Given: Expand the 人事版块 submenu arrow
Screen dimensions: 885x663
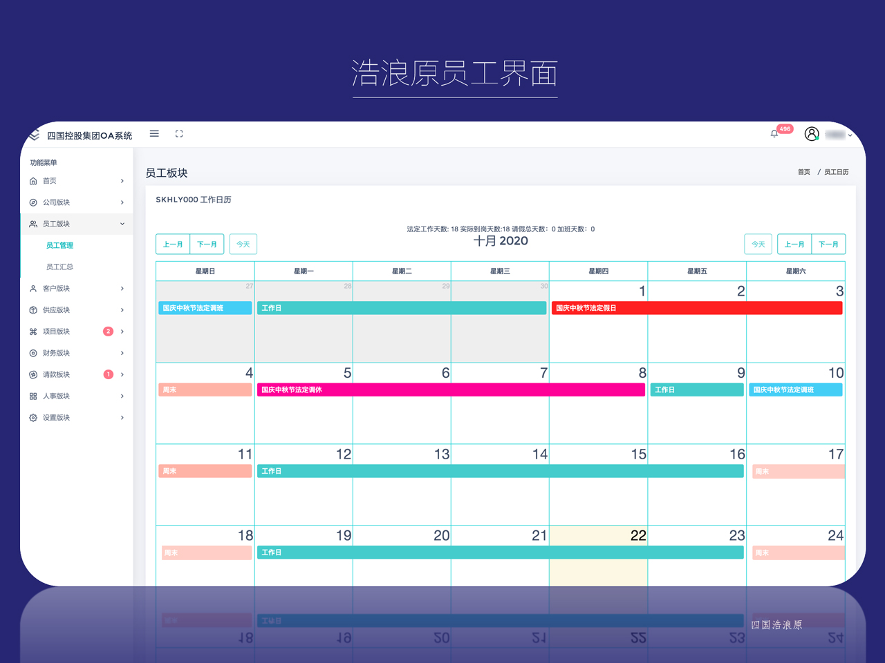Looking at the screenshot, I should point(122,396).
